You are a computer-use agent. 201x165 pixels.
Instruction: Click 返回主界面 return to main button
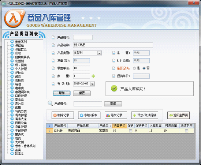pyautogui.click(x=178, y=115)
